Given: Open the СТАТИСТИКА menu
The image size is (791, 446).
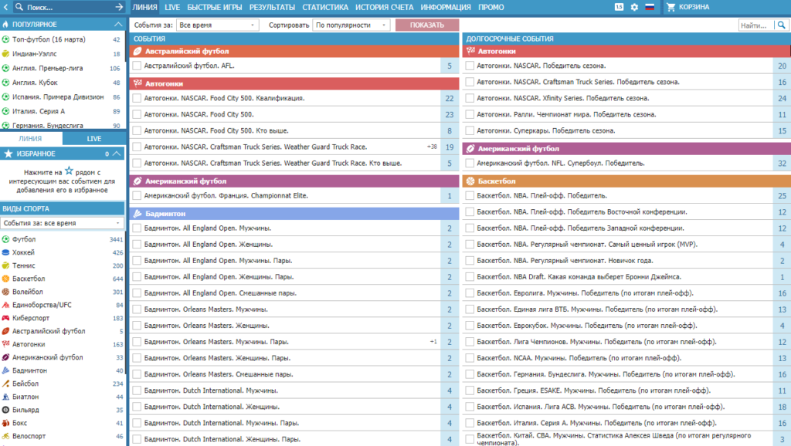Looking at the screenshot, I should tap(325, 7).
